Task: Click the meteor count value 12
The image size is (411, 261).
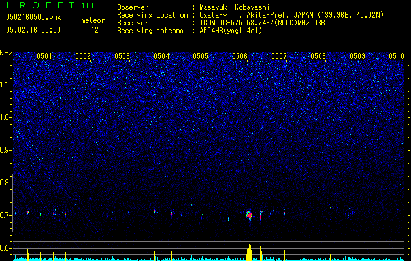Action: point(95,30)
